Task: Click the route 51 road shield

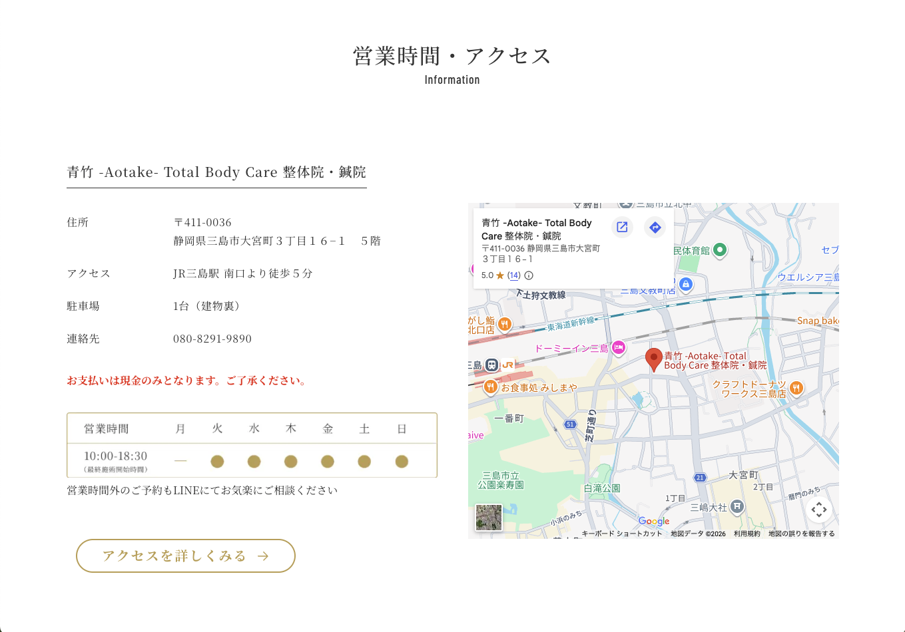Action: 570,424
